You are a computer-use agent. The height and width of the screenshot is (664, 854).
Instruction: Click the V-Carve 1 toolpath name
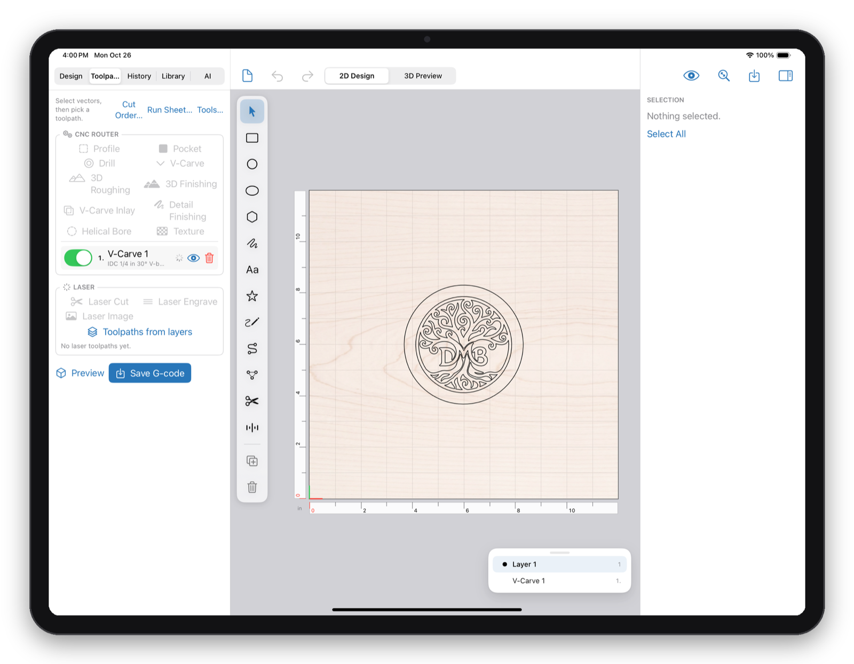click(128, 254)
